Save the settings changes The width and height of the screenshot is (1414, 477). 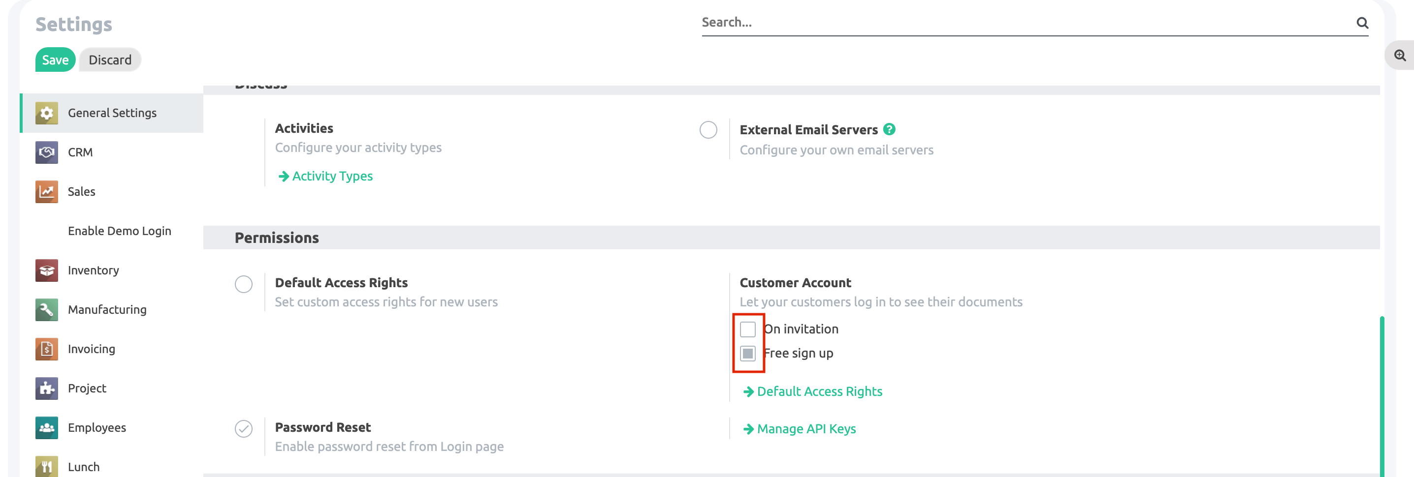pyautogui.click(x=55, y=60)
